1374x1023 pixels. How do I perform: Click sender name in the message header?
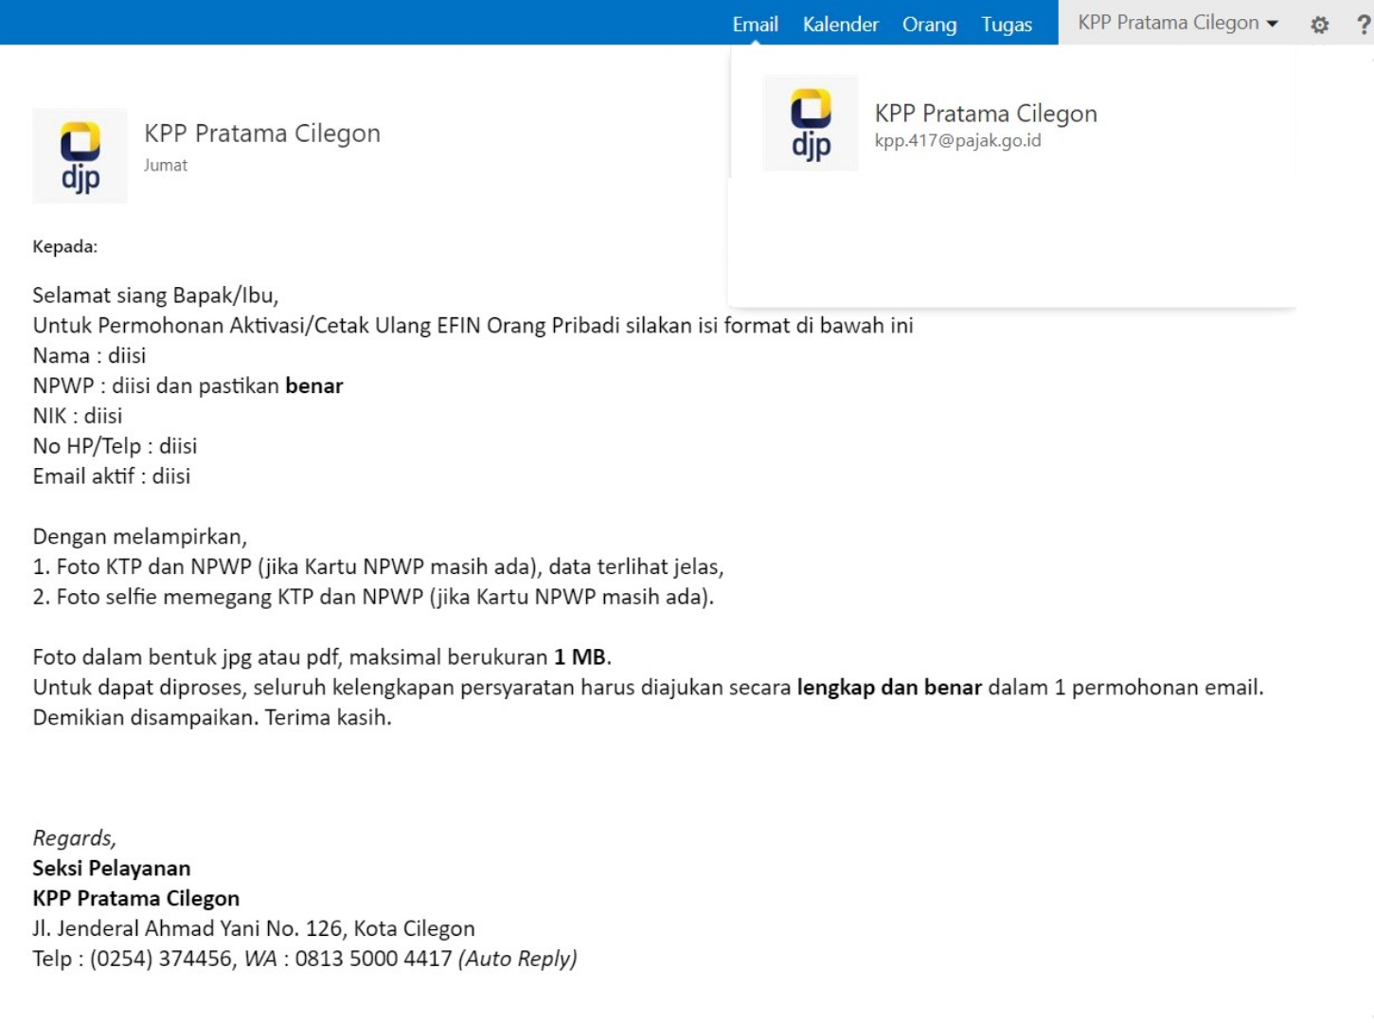pos(261,134)
